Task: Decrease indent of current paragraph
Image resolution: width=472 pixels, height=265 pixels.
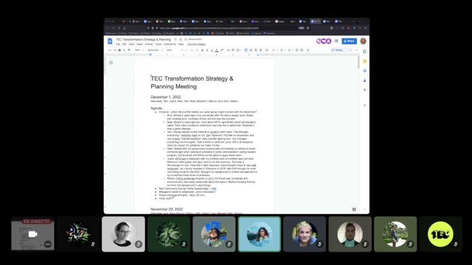Action: [297, 50]
